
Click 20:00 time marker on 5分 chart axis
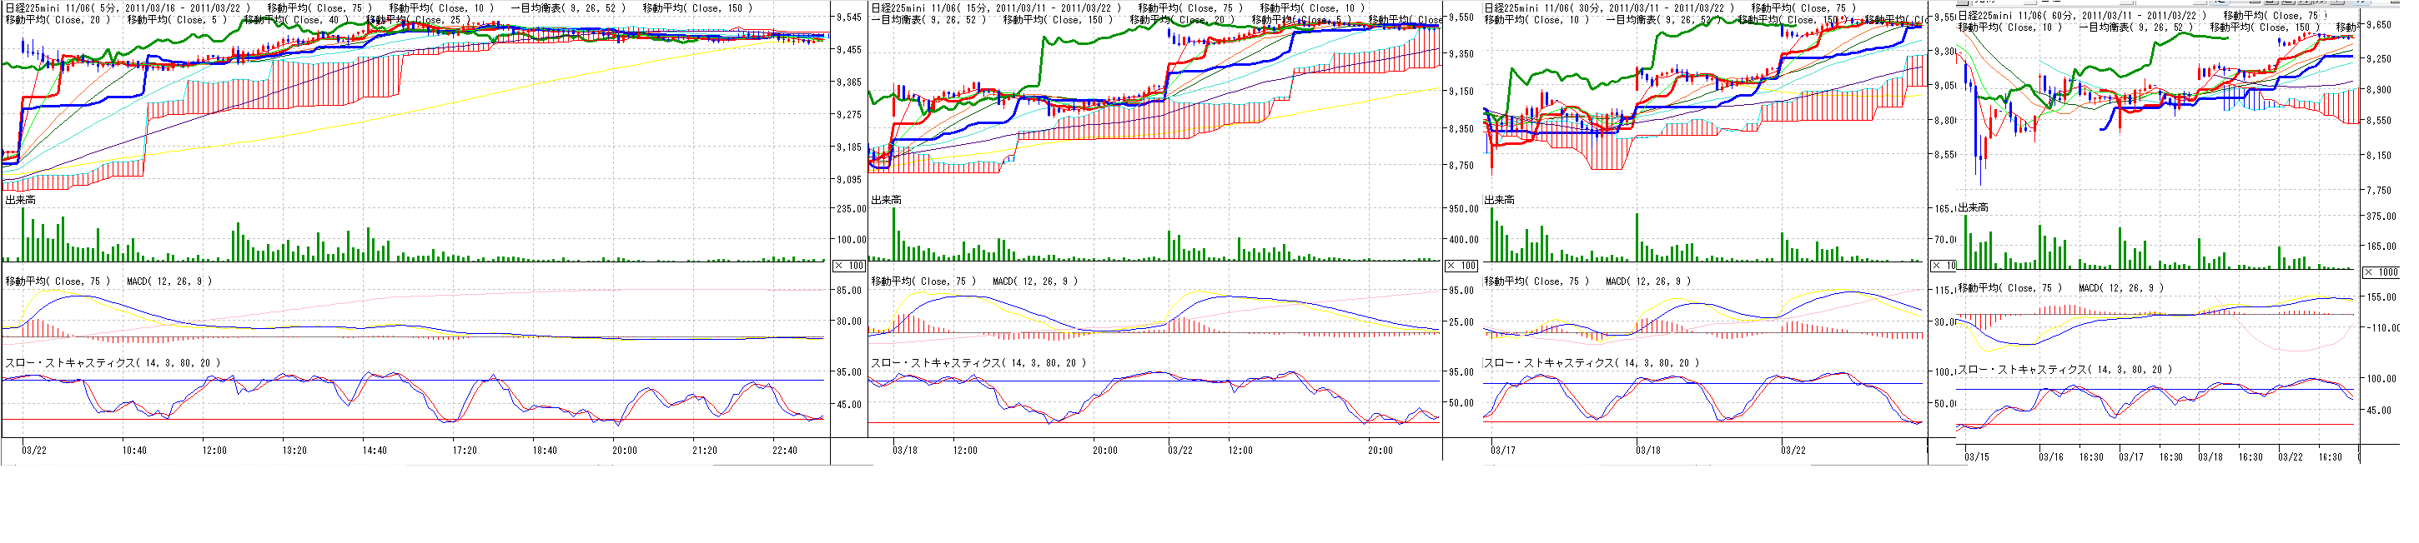[625, 451]
